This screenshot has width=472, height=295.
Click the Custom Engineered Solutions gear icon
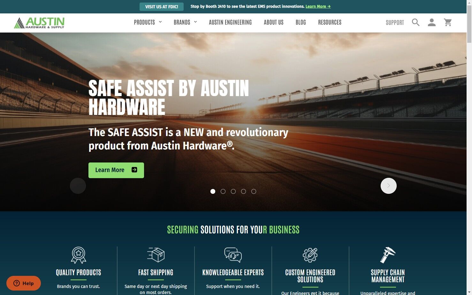310,255
